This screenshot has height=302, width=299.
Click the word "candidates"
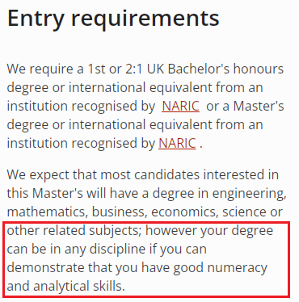click(166, 175)
